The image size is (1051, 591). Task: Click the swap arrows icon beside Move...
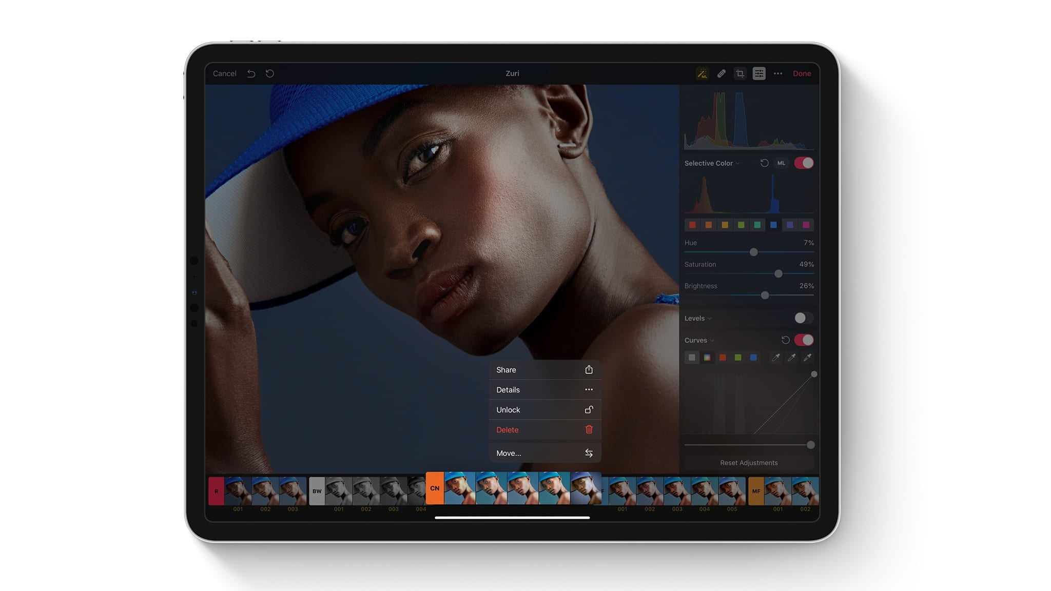point(589,453)
